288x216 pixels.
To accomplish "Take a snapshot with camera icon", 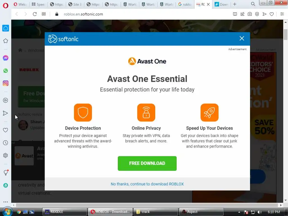I will coord(250,14).
